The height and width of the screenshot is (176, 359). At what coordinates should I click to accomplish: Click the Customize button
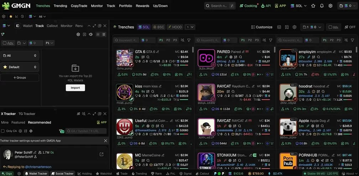(262, 27)
